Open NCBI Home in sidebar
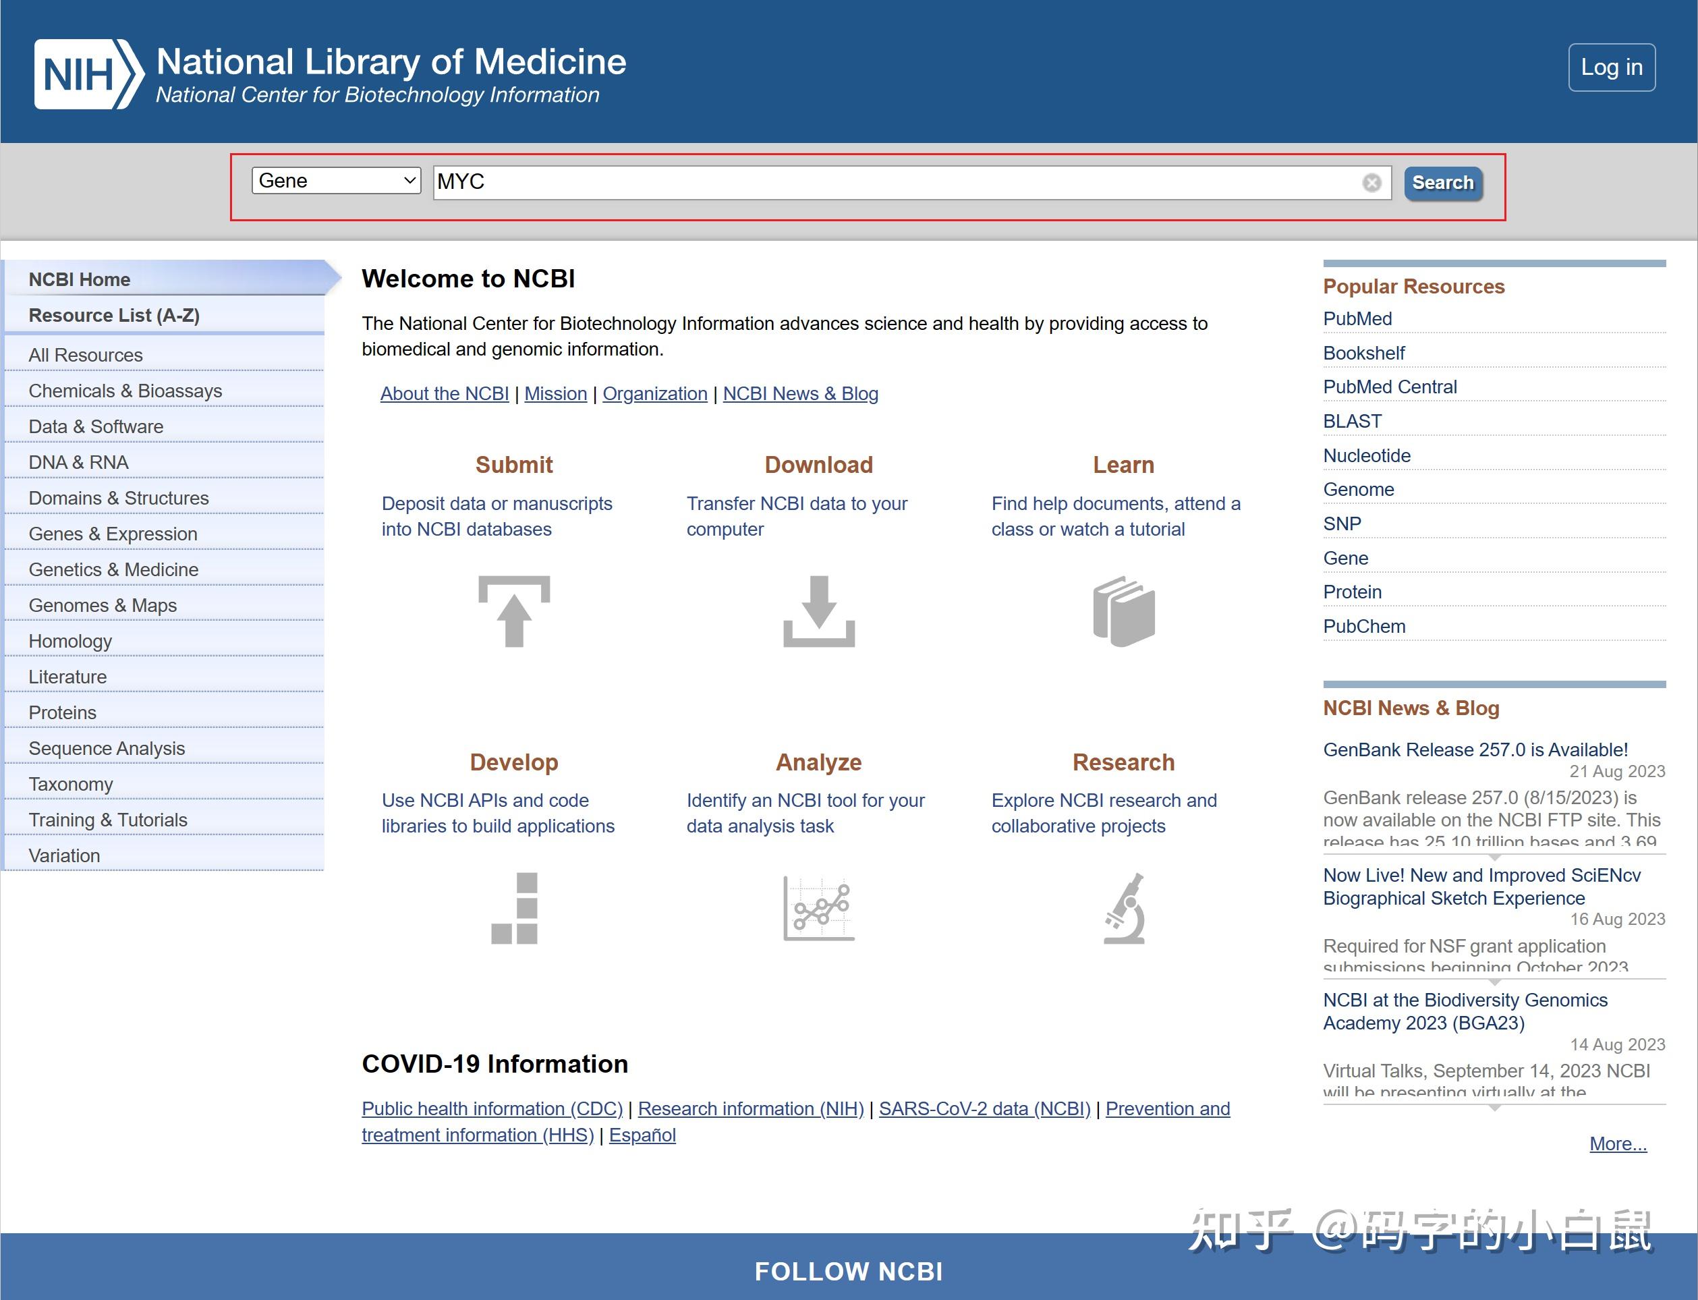The image size is (1698, 1300). tap(80, 279)
